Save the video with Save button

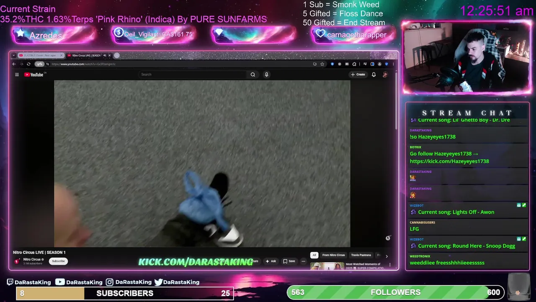289,261
